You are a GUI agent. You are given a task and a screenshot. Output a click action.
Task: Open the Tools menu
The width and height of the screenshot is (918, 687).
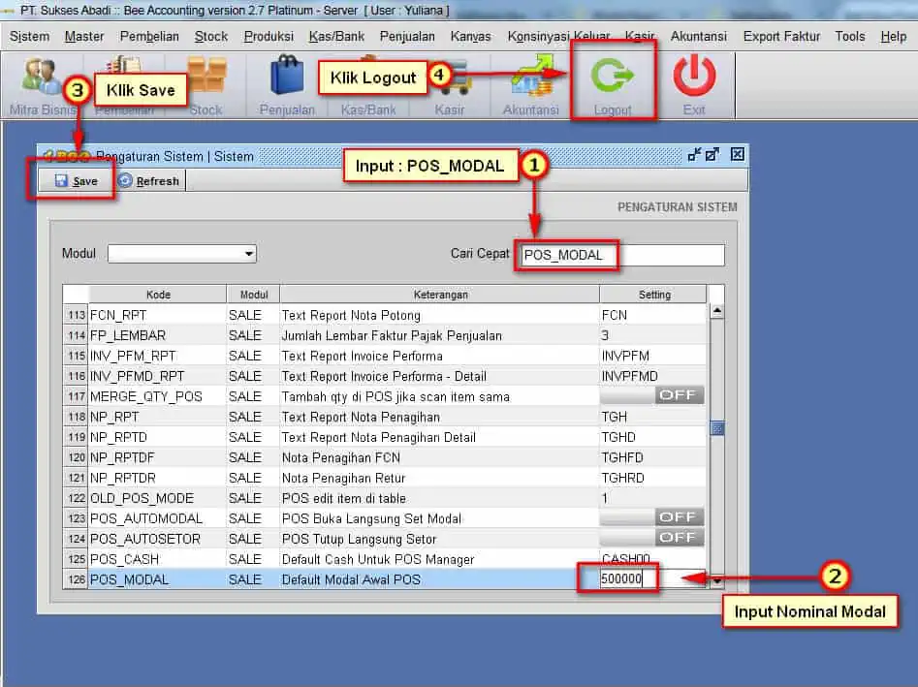(850, 36)
